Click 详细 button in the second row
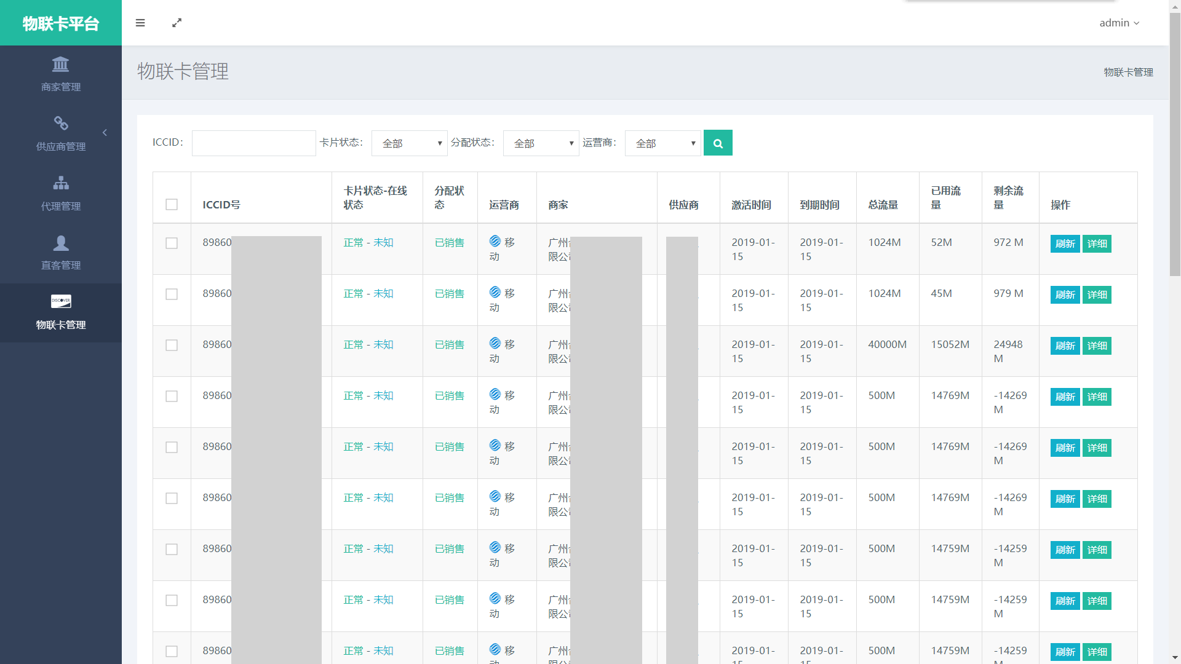 pos(1097,295)
